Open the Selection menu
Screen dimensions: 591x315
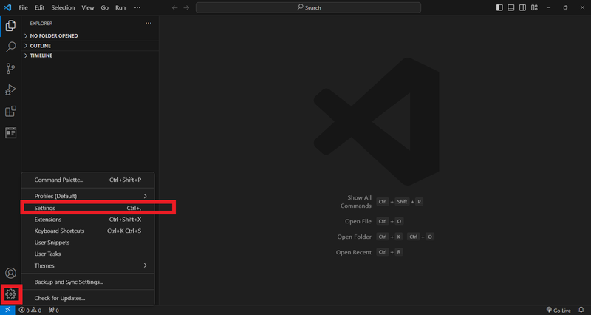click(x=63, y=7)
